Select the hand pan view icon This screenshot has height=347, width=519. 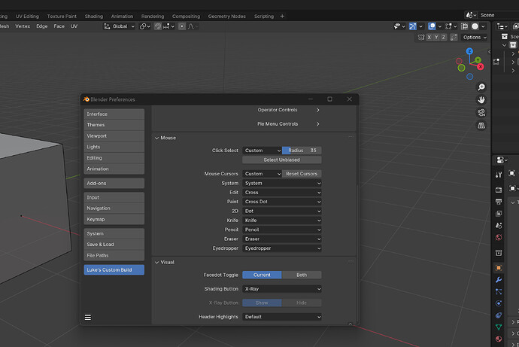481,99
